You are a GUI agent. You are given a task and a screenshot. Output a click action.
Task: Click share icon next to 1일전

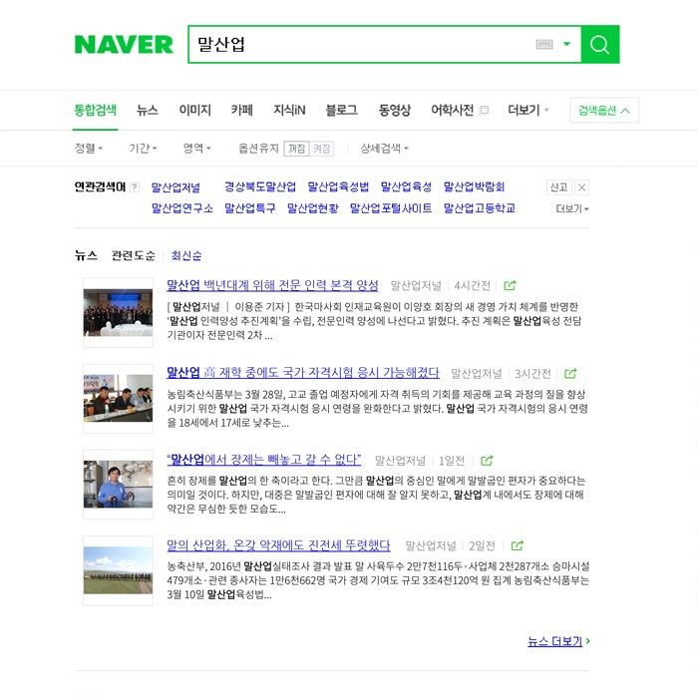tap(487, 461)
